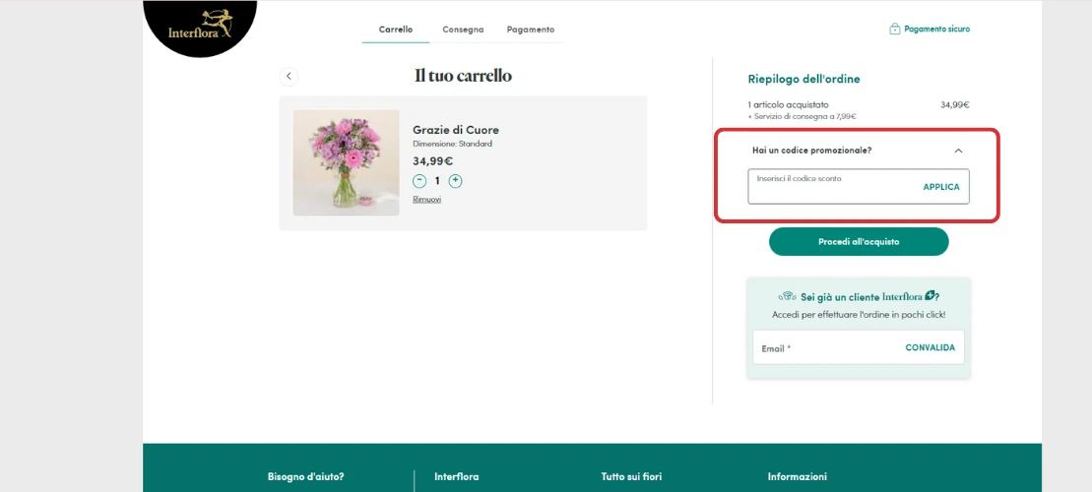Open the Pagamento step tab
The height and width of the screenshot is (492, 1092).
(x=531, y=30)
